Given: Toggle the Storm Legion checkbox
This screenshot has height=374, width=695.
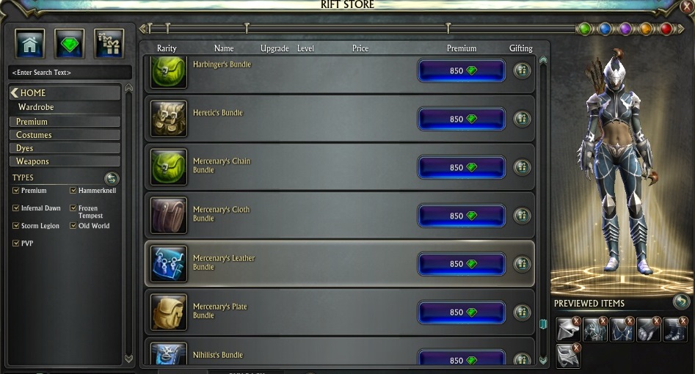Looking at the screenshot, I should click(16, 226).
